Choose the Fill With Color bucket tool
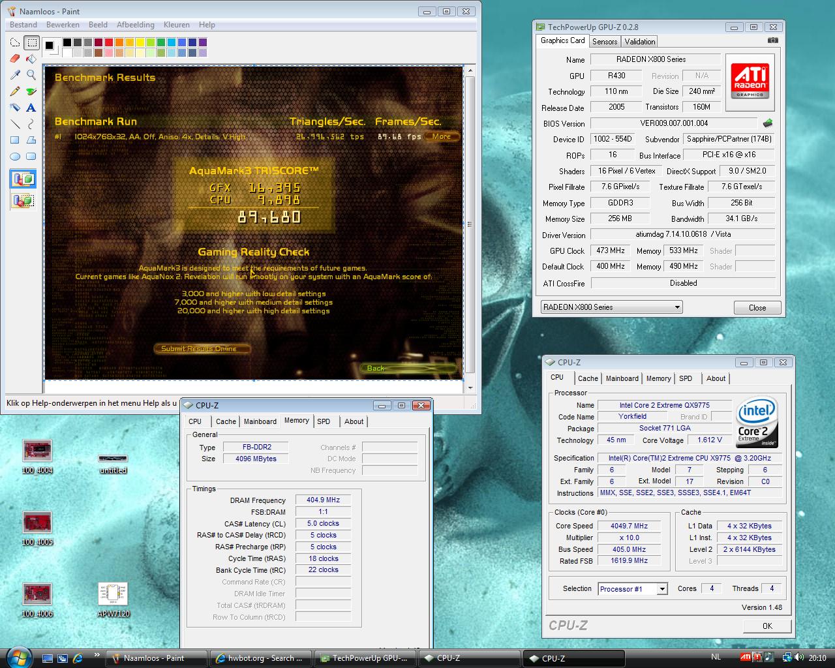The height and width of the screenshot is (668, 835). [x=31, y=59]
